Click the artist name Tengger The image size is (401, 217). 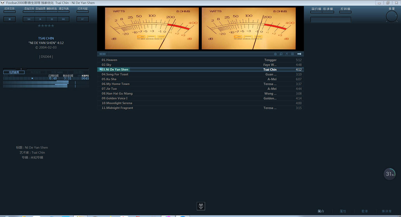click(270, 60)
